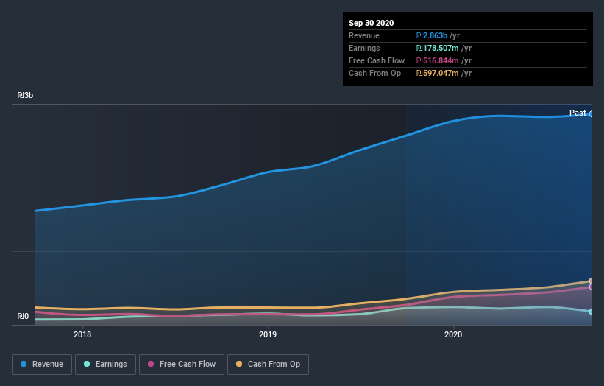
Task: Click the ₪178.507m earnings value
Action: click(x=437, y=48)
